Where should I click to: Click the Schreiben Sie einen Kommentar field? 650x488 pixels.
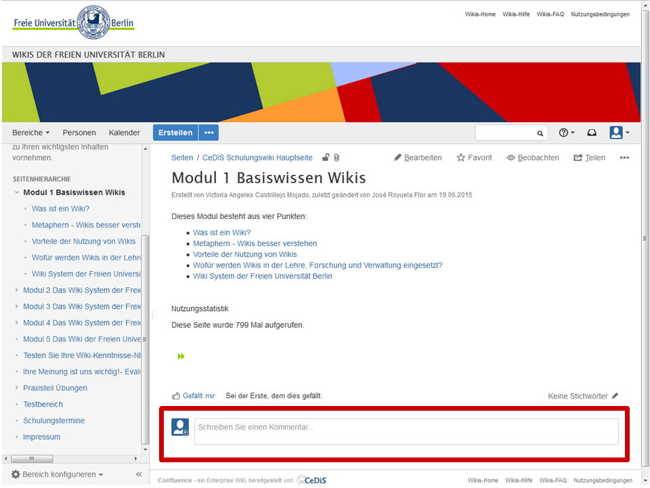tap(406, 432)
